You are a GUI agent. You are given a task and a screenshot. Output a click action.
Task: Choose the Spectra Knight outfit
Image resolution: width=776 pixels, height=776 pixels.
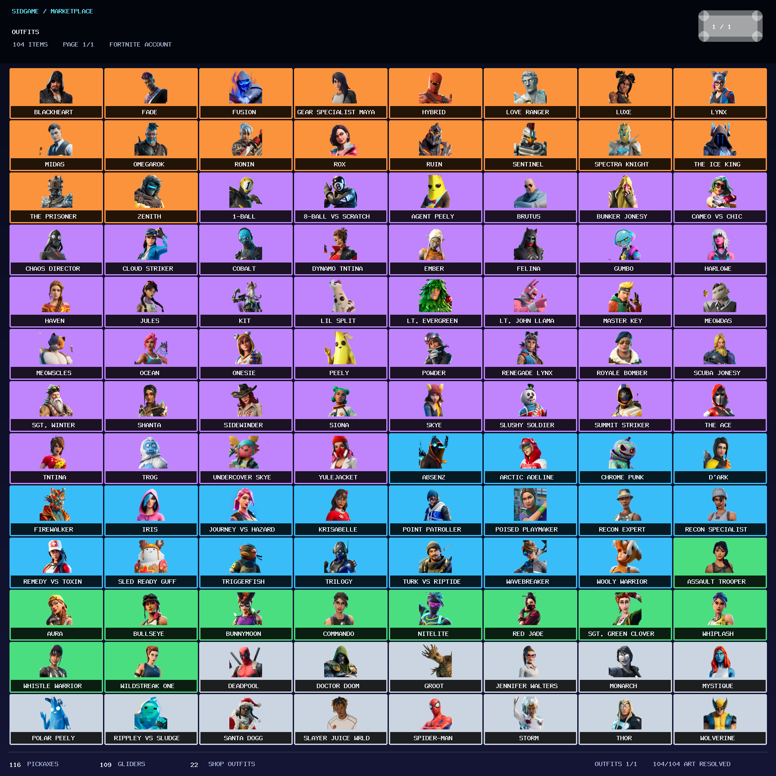click(x=625, y=146)
